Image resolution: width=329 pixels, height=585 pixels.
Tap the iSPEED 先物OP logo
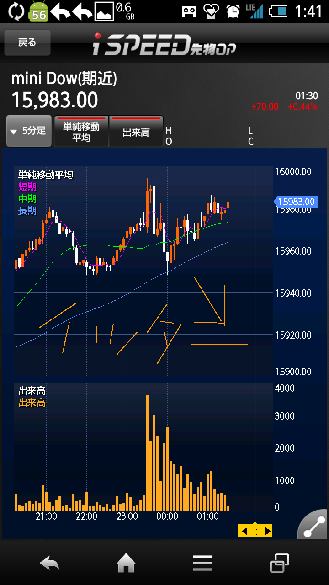click(164, 44)
